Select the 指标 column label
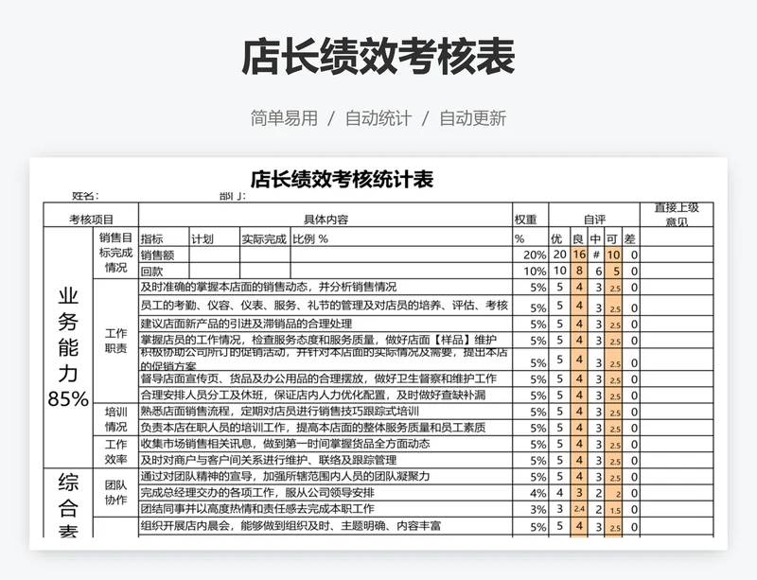This screenshot has width=757, height=580. (x=164, y=238)
